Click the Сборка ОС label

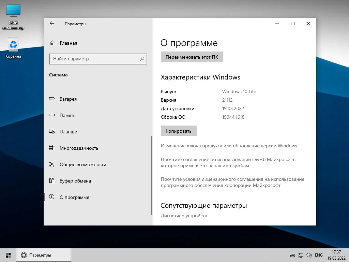[173, 117]
